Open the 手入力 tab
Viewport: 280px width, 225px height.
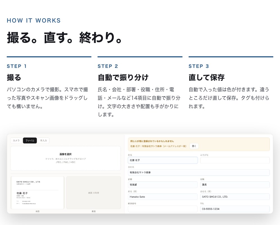(43, 140)
